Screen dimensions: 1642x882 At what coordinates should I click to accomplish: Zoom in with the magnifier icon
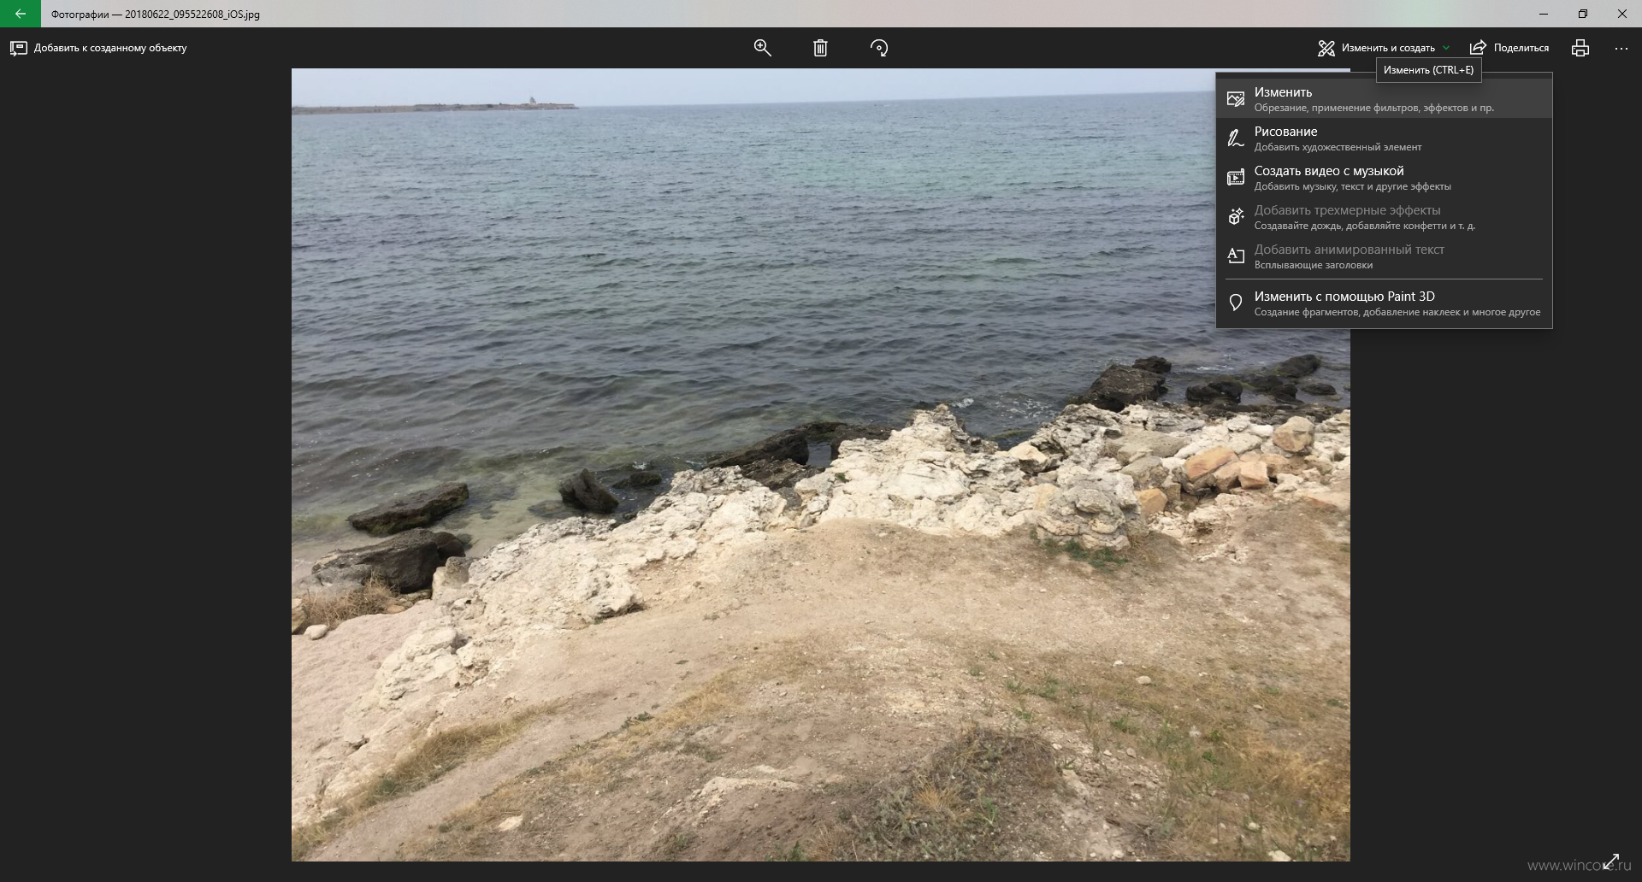point(762,48)
